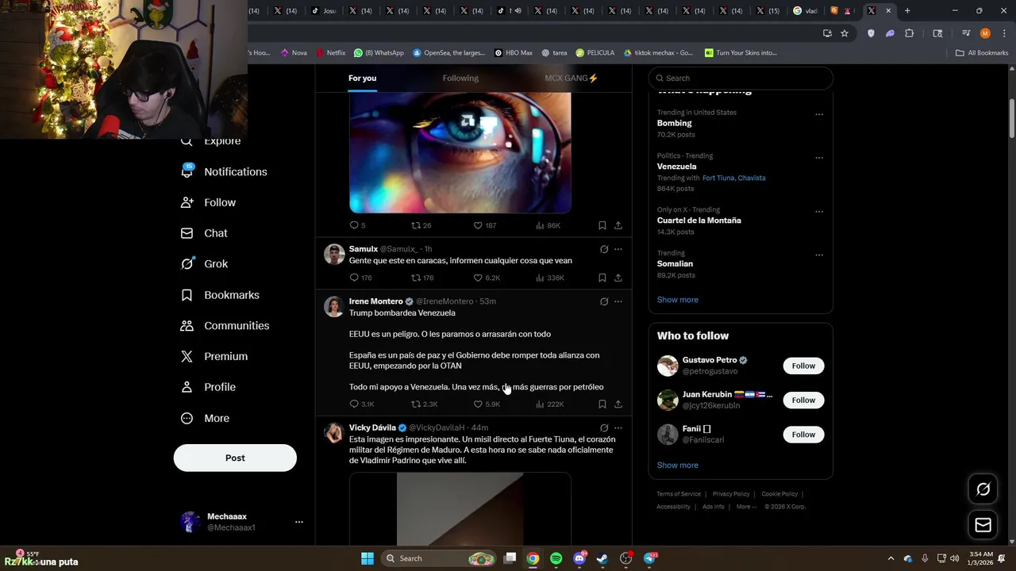Open the Terms of Service link
The width and height of the screenshot is (1016, 571).
click(679, 494)
